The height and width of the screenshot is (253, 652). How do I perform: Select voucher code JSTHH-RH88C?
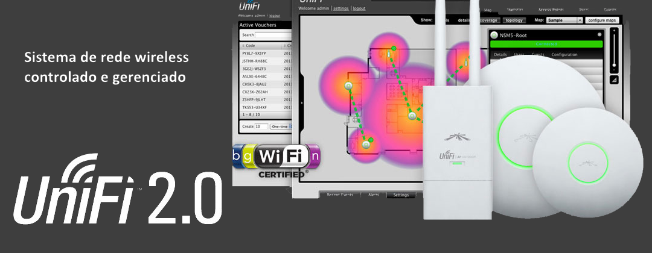point(255,61)
